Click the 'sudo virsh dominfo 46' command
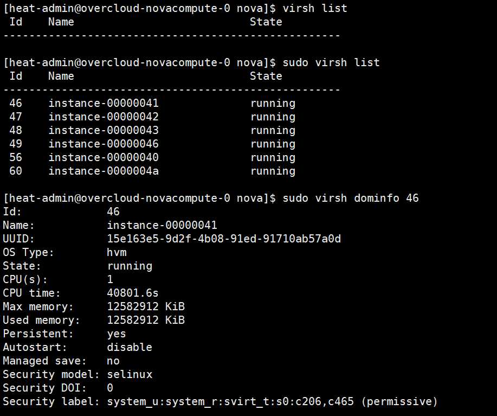Screen dimensions: 497x416 coord(351,198)
